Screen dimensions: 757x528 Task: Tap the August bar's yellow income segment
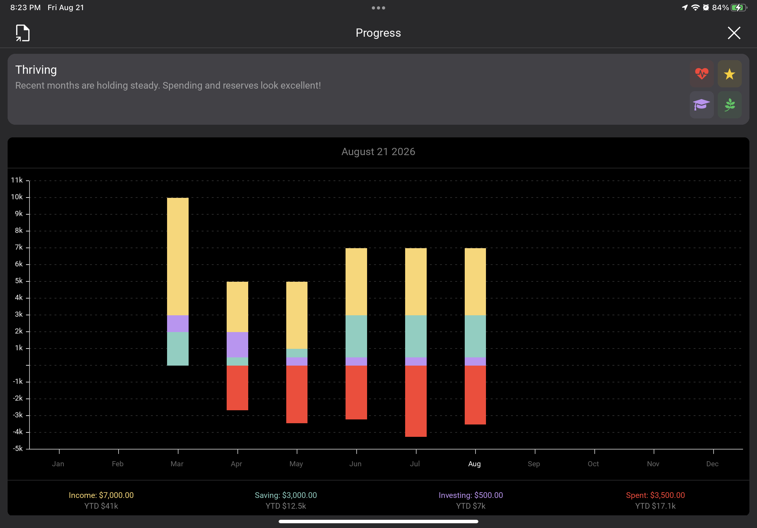475,281
